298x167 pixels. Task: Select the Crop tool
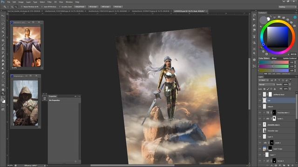(x=3, y=32)
